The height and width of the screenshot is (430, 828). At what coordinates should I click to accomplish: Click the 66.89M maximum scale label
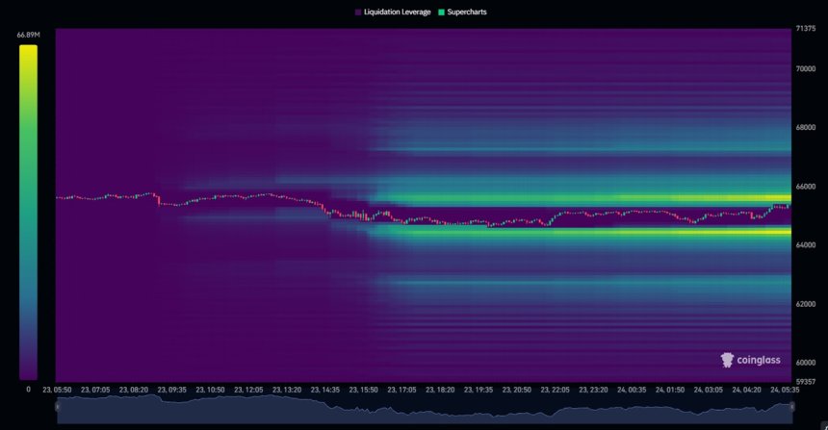point(29,35)
